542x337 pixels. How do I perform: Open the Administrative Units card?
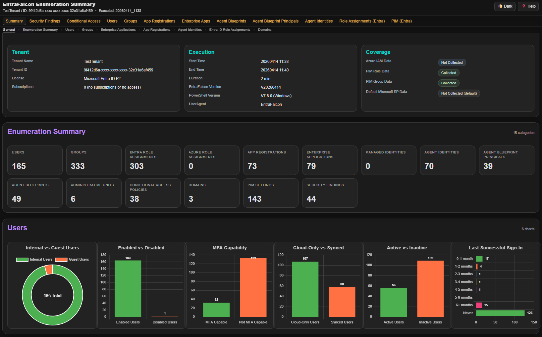(x=94, y=193)
